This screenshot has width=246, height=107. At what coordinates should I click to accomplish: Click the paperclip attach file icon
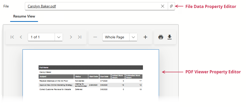(x=171, y=6)
